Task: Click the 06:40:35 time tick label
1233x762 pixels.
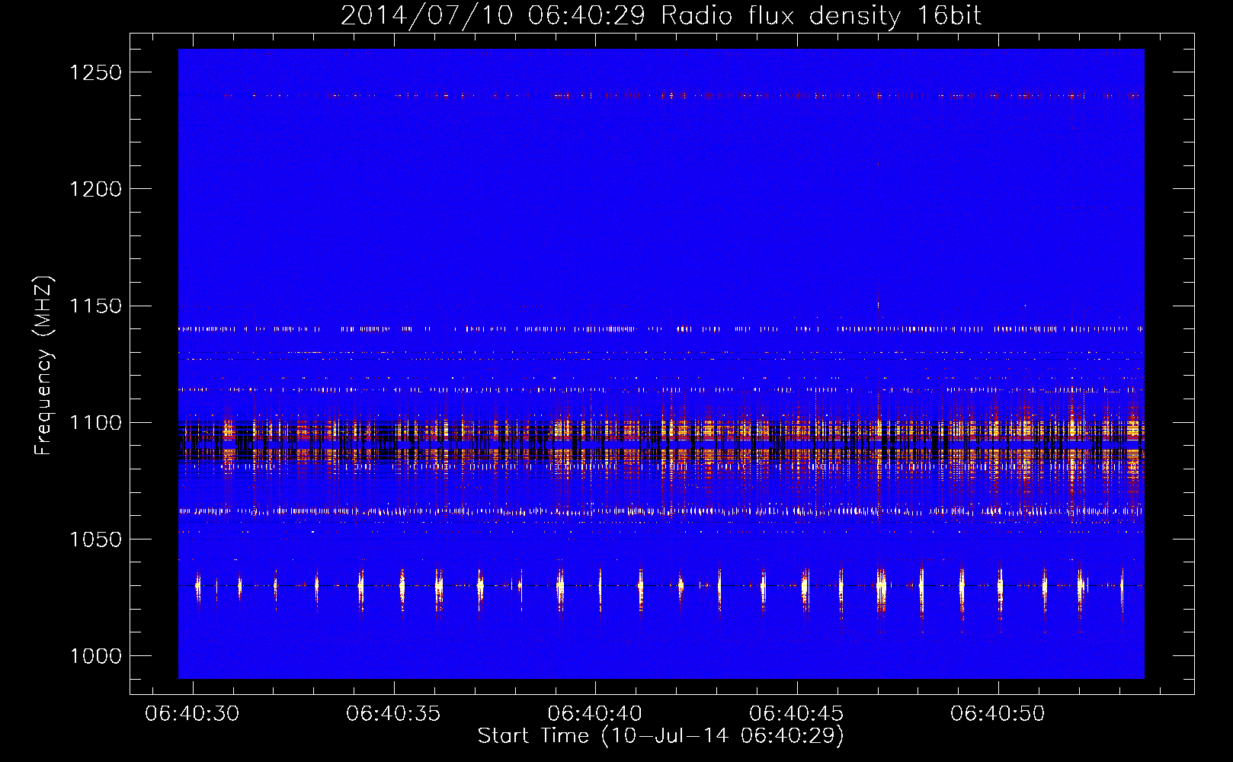Action: [x=393, y=713]
